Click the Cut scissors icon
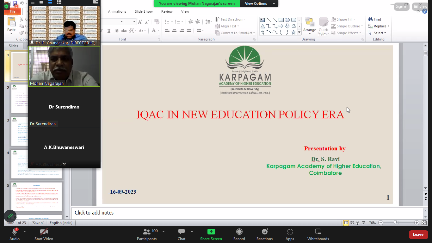432x243 pixels. (x=22, y=20)
